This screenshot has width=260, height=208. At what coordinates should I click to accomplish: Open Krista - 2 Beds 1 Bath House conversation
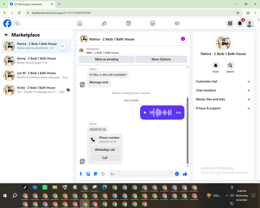pos(36,90)
